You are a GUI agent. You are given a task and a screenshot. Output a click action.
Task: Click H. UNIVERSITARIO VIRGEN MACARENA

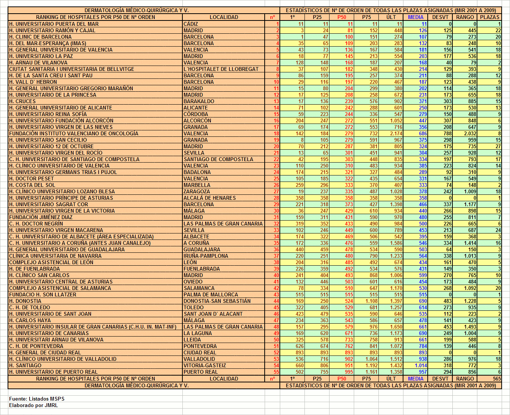point(95,230)
